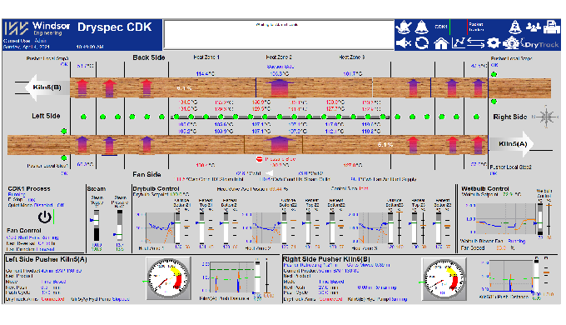Adjust the Steam Pressure slider
Image resolution: width=566 pixels, height=325 pixels.
(x=119, y=225)
